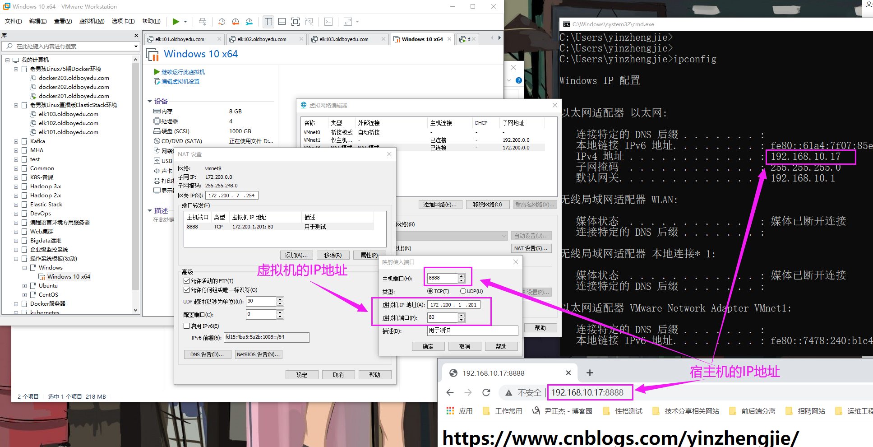Toggle the library sidebar view icon
This screenshot has height=447, width=873.
click(x=268, y=22)
